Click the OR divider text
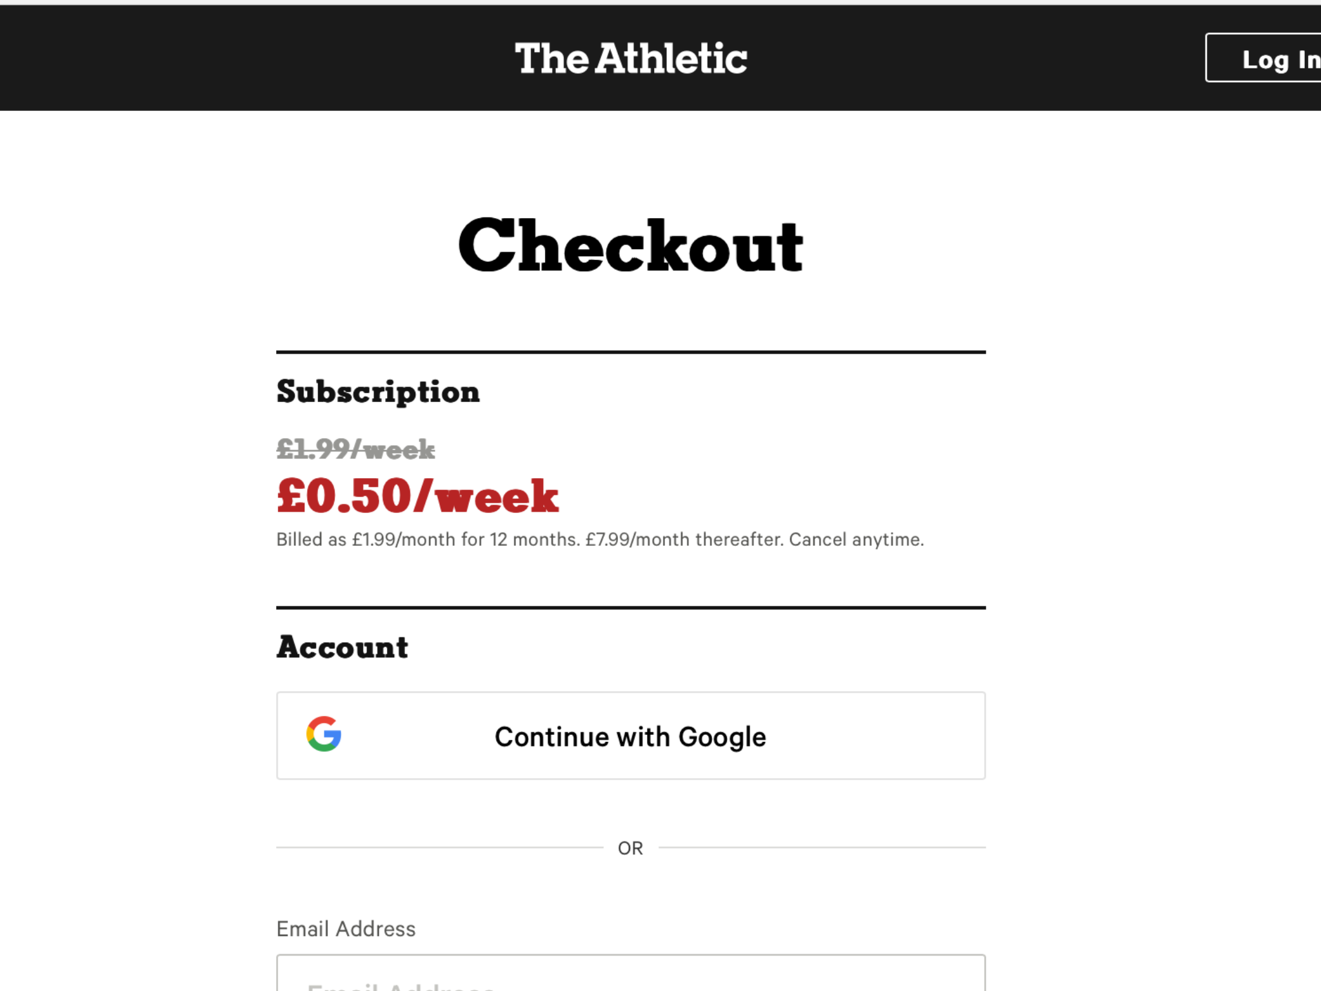The width and height of the screenshot is (1321, 991). tap(630, 848)
